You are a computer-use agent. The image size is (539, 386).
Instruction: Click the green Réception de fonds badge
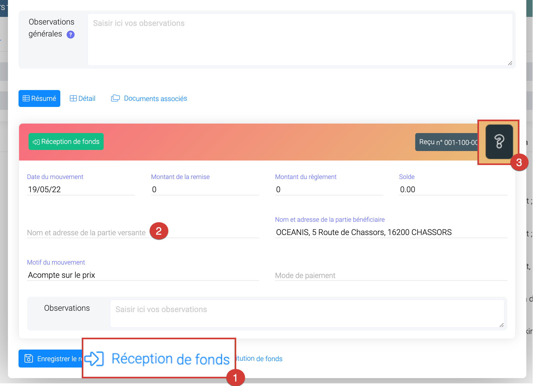point(66,142)
